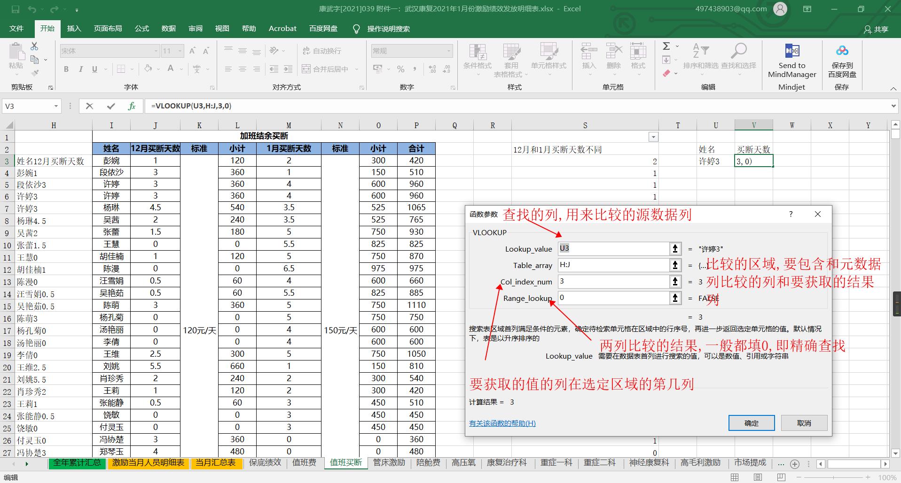901x483 pixels.
Task: Click the 取消 button in dialog
Action: (804, 423)
